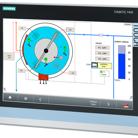The width and height of the screenshot is (138, 138).
Task: Open SENTRON Data
Action: tap(105, 65)
